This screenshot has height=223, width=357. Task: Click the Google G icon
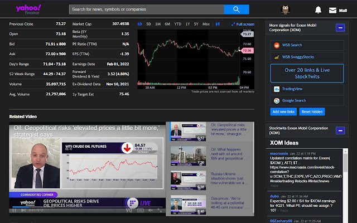pyautogui.click(x=277, y=100)
